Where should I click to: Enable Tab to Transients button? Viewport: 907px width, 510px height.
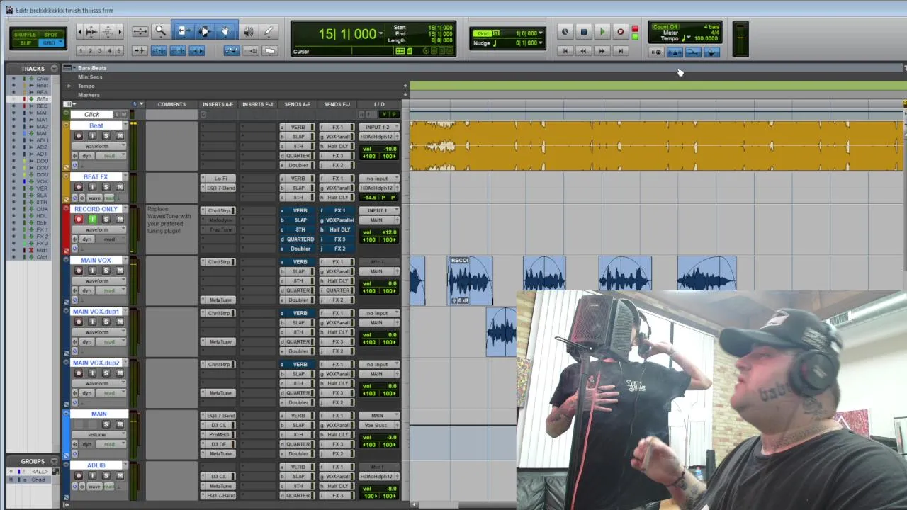point(140,51)
